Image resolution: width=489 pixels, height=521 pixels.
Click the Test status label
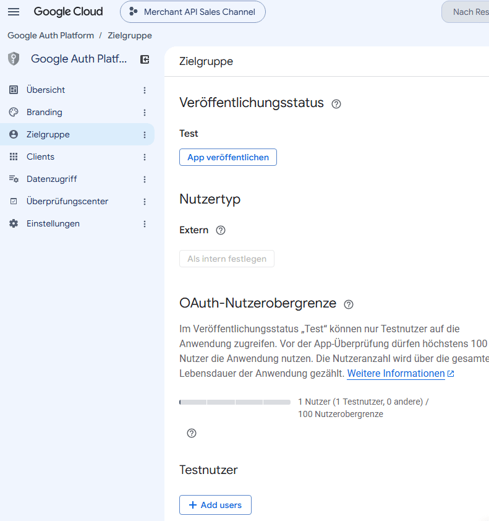tap(189, 134)
